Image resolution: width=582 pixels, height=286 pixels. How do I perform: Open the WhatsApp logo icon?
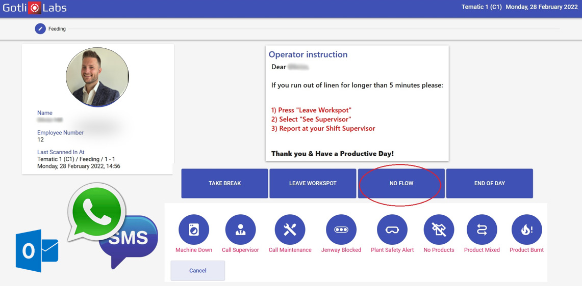point(96,212)
